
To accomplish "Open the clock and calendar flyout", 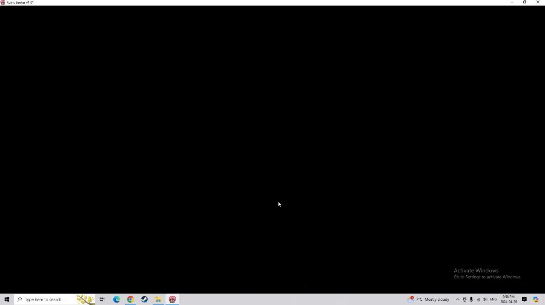I will pos(508,299).
